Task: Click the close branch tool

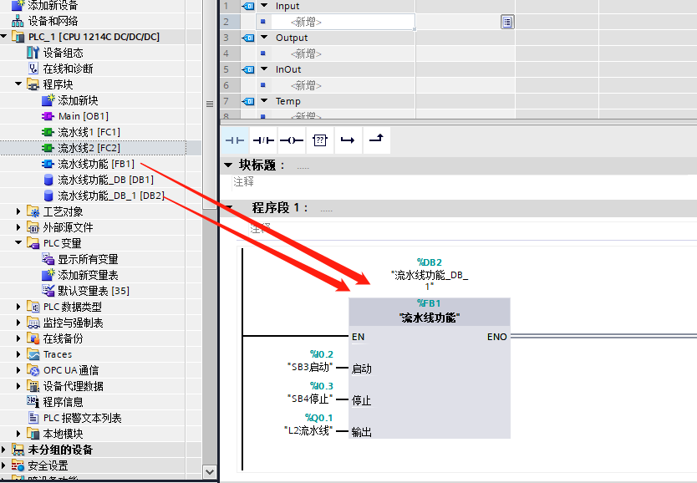Action: [x=376, y=140]
